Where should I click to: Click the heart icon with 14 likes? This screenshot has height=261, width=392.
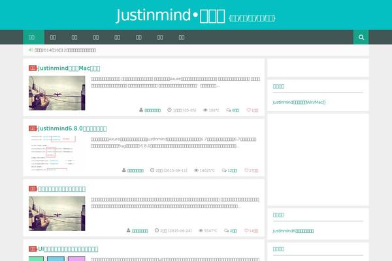click(246, 230)
